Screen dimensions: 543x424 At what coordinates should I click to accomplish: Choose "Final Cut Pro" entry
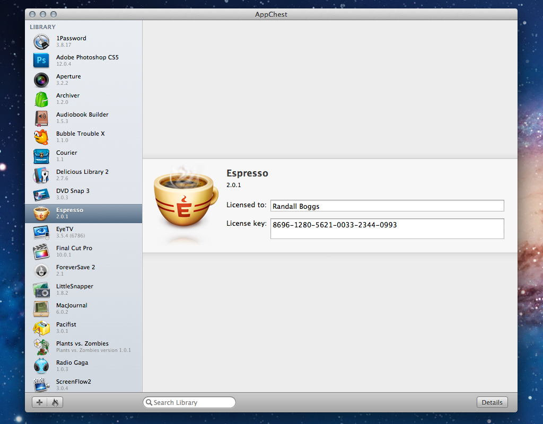[74, 248]
